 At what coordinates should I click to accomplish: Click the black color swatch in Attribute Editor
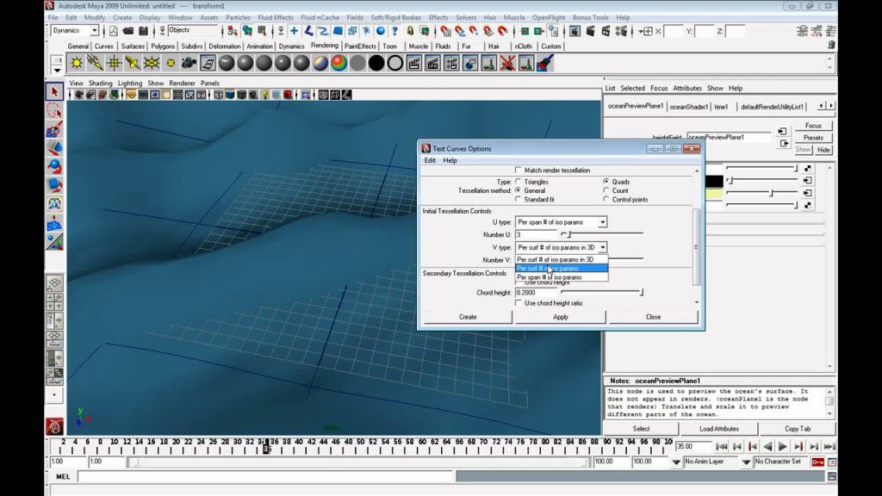click(x=714, y=181)
